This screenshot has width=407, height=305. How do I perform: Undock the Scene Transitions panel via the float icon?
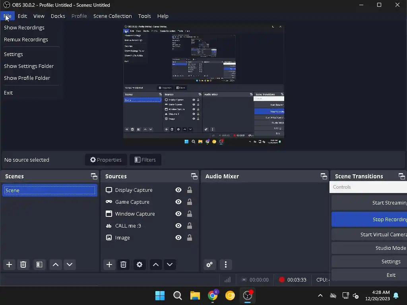401,176
